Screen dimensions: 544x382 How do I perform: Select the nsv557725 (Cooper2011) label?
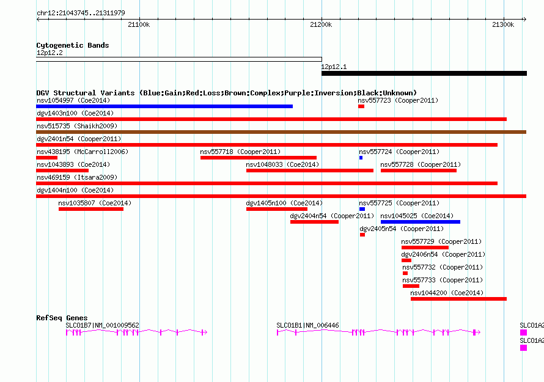(x=399, y=203)
